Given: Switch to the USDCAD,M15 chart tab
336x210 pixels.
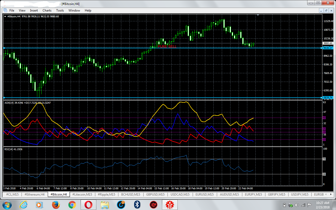Looking at the screenshot, I should (x=180, y=195).
